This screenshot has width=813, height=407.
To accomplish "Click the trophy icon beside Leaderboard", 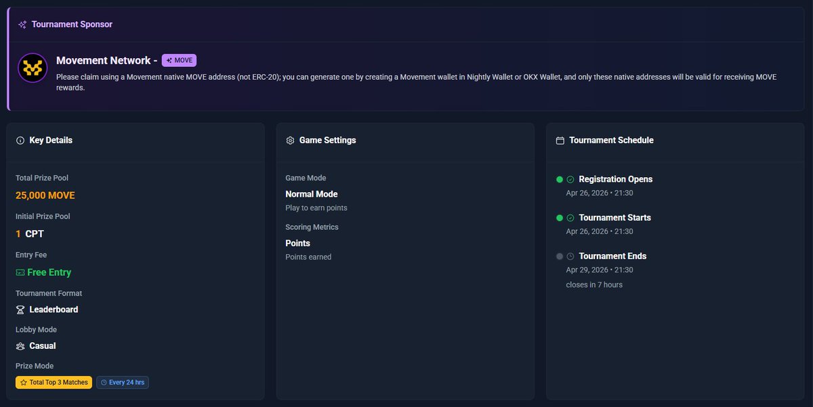I will tap(20, 310).
